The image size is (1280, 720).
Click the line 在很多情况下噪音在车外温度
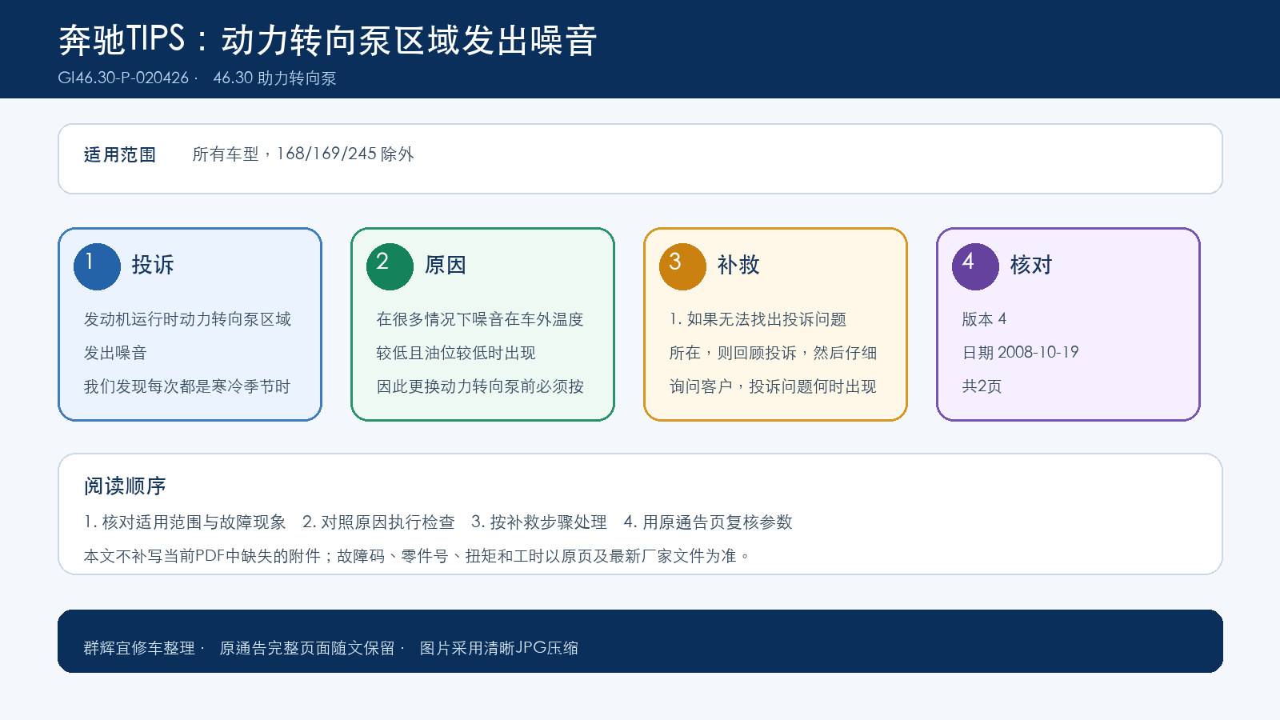pyautogui.click(x=480, y=319)
